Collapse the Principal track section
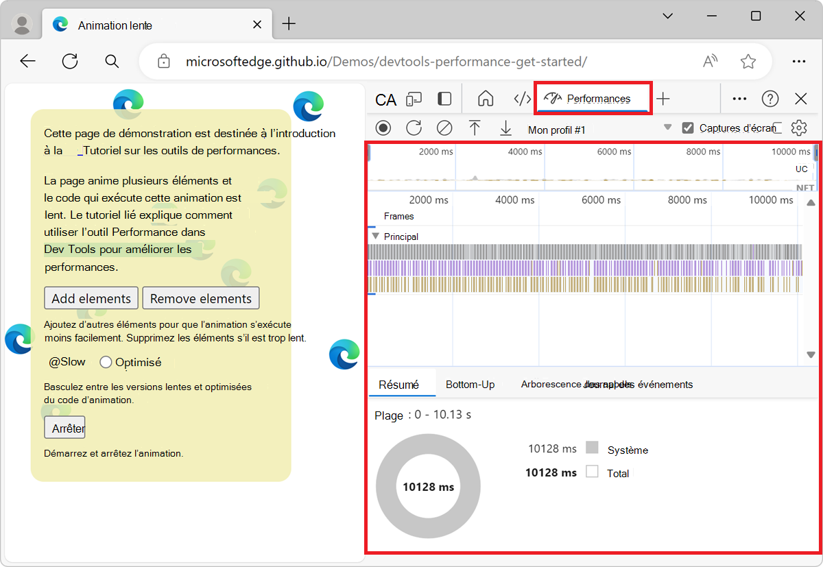Image resolution: width=823 pixels, height=567 pixels. (375, 237)
